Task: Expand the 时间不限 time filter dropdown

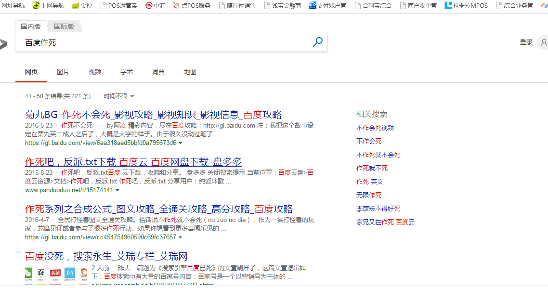Action: point(119,96)
